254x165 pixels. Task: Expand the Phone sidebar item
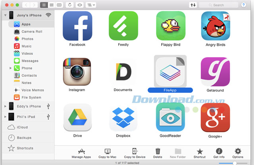(11, 68)
